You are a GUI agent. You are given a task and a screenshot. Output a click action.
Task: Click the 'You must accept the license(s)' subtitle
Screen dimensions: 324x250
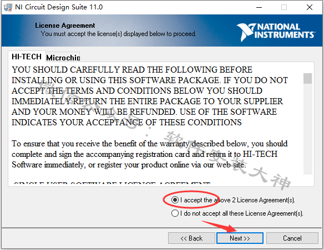tap(118, 34)
